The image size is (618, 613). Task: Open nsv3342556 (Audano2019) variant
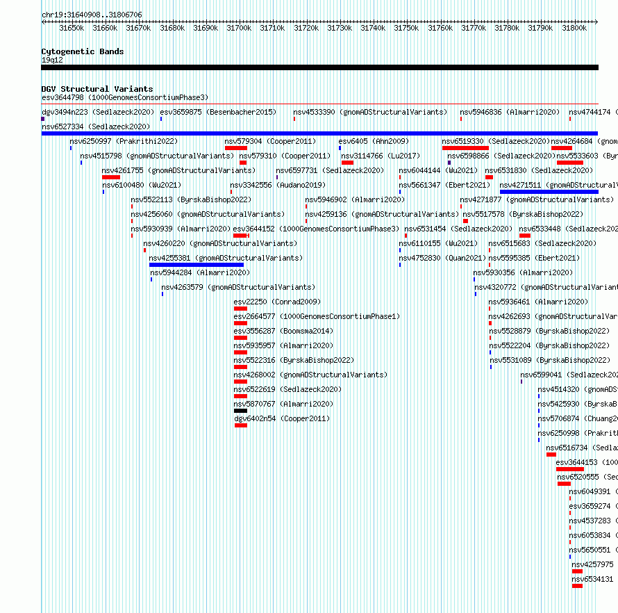tap(278, 185)
